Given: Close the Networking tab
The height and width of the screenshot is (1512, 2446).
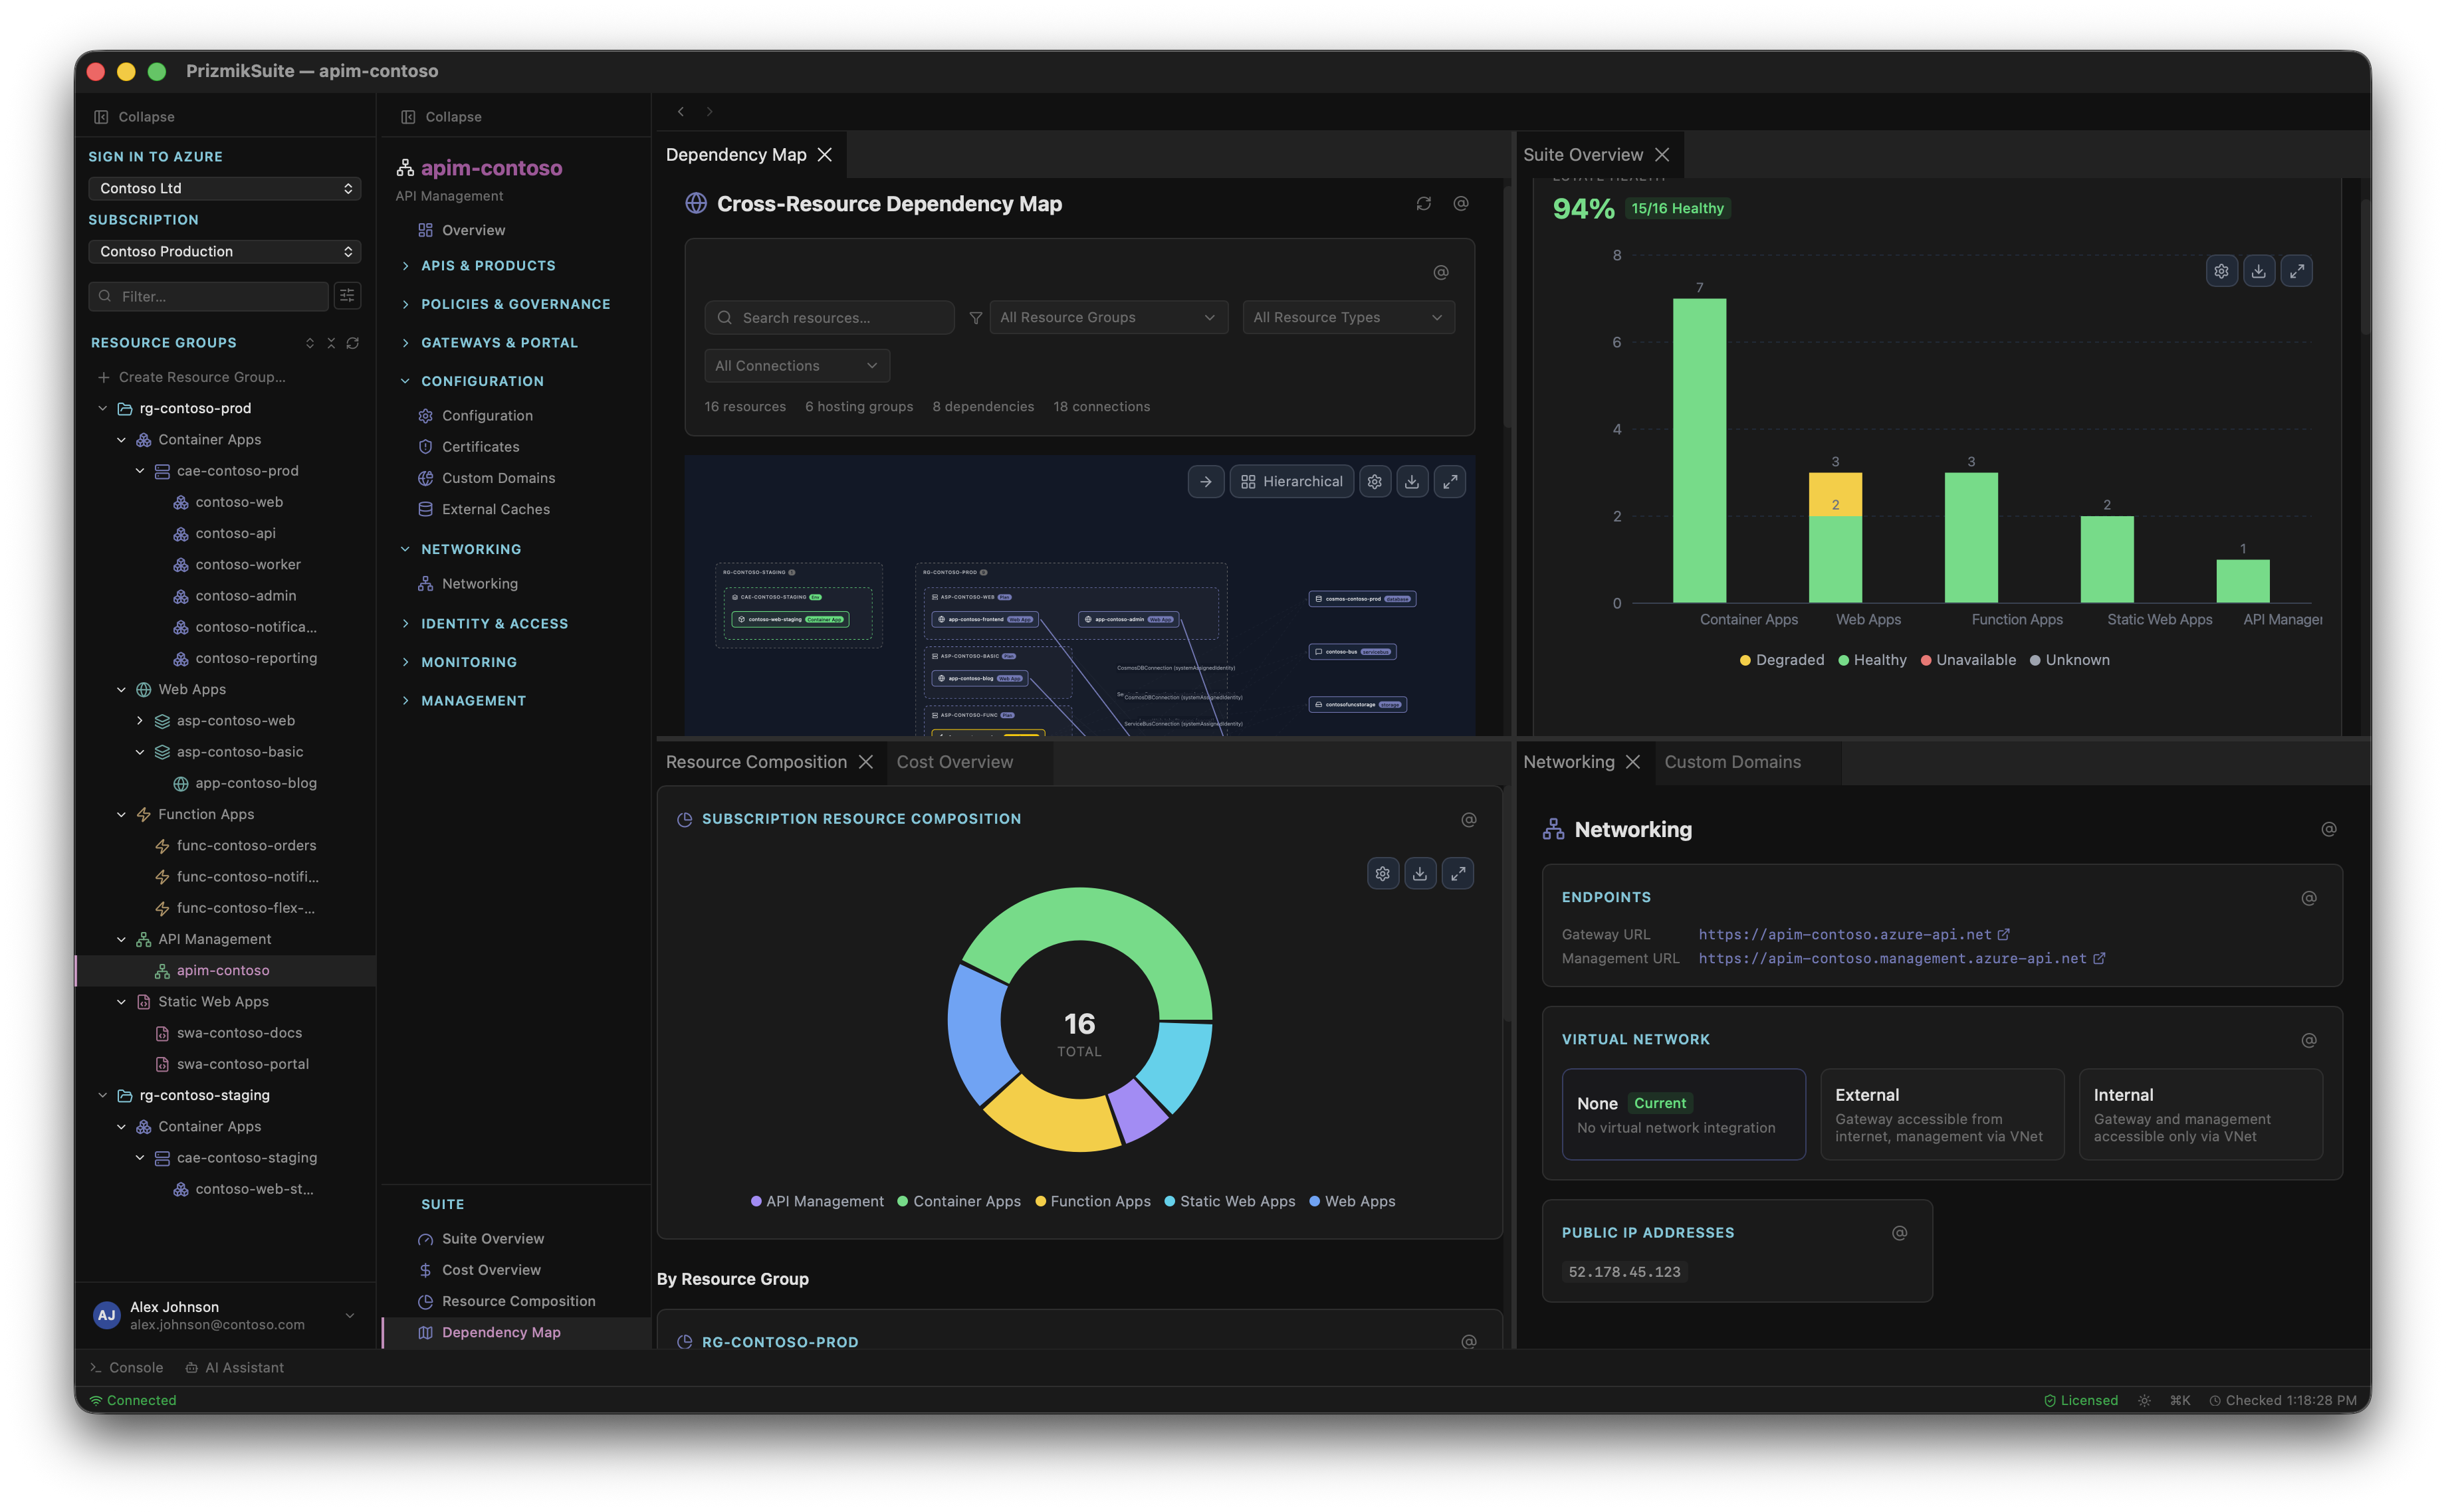Looking at the screenshot, I should (1632, 762).
